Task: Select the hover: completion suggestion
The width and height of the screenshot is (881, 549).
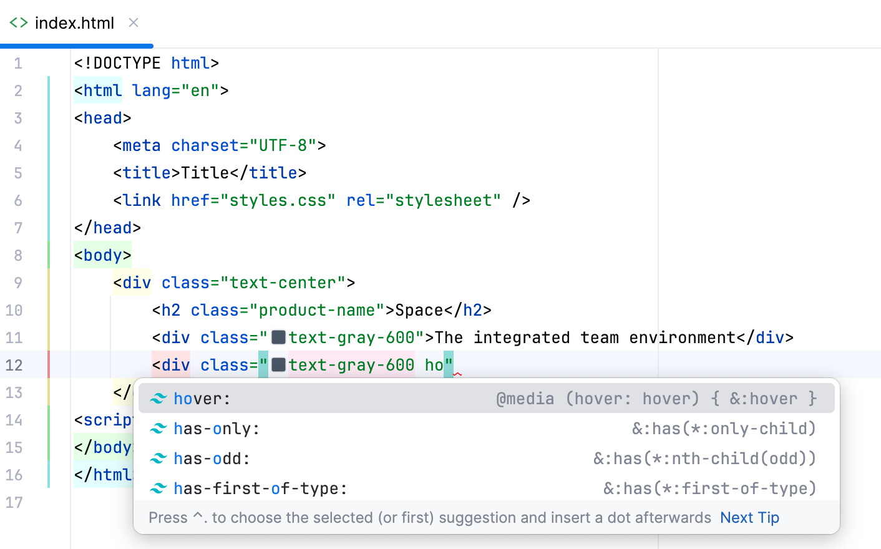Action: click(200, 397)
